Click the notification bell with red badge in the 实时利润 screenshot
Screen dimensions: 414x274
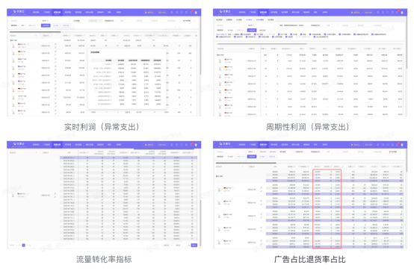click(191, 12)
